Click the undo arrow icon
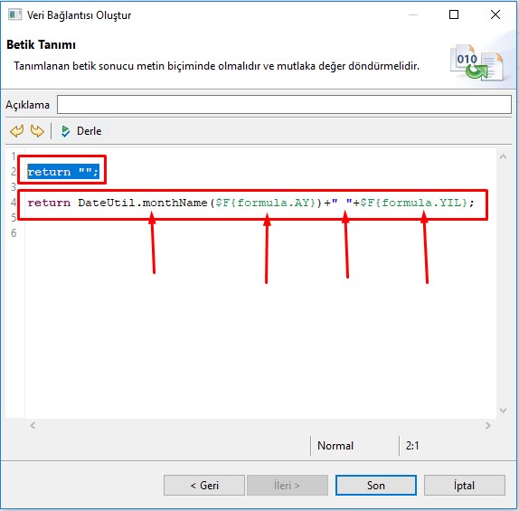 tap(17, 131)
